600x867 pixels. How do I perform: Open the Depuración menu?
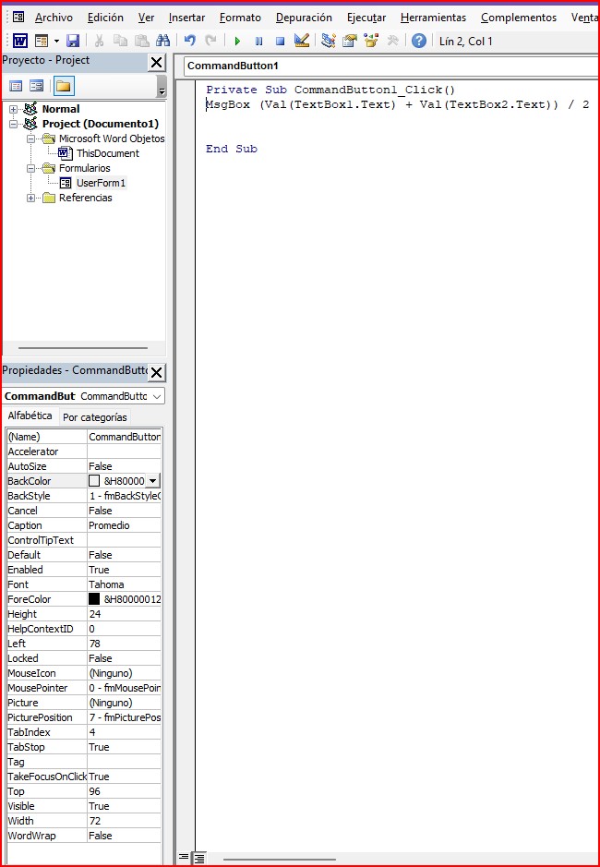(304, 18)
